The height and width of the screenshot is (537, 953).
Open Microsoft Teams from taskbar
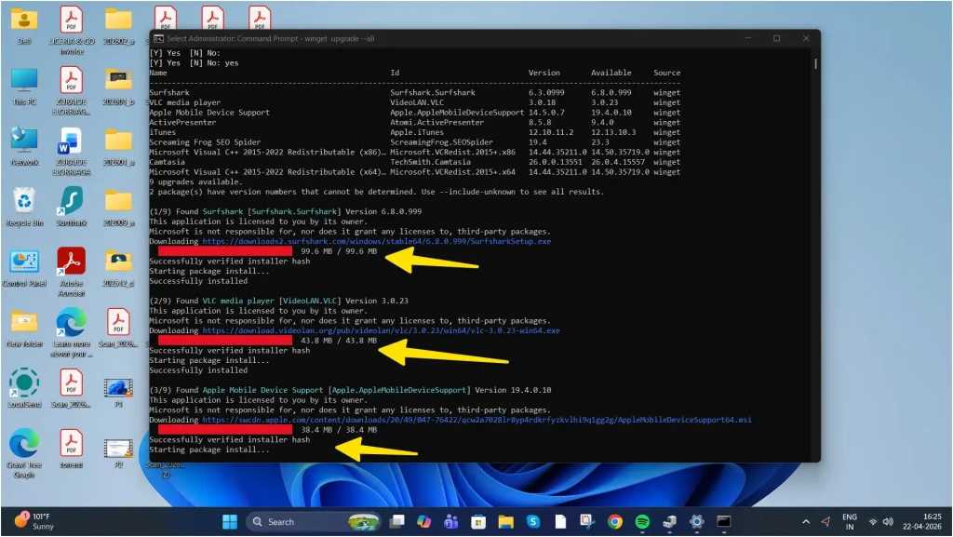451,522
